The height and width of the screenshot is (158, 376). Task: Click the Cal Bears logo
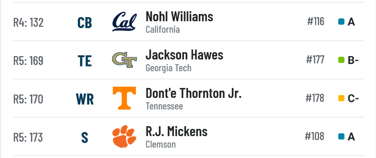(124, 22)
